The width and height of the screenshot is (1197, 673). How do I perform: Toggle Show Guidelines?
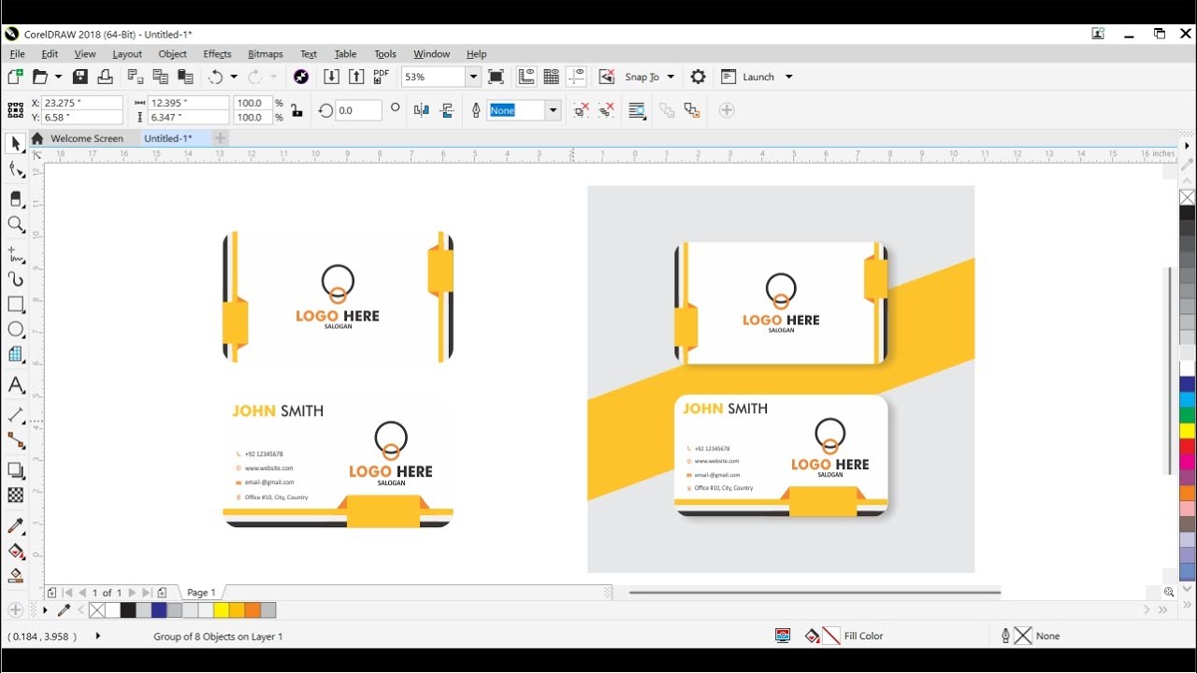(x=576, y=77)
